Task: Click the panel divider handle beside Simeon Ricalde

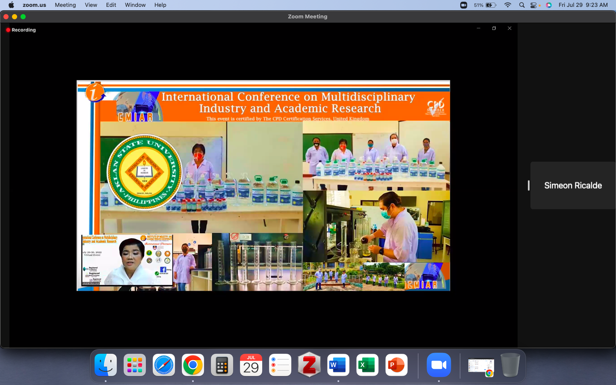Action: [x=529, y=185]
